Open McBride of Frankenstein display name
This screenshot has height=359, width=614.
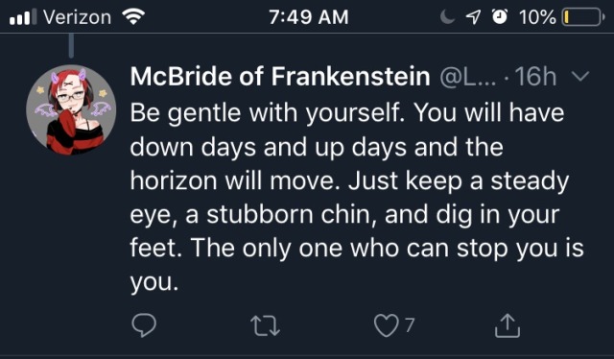pos(280,76)
